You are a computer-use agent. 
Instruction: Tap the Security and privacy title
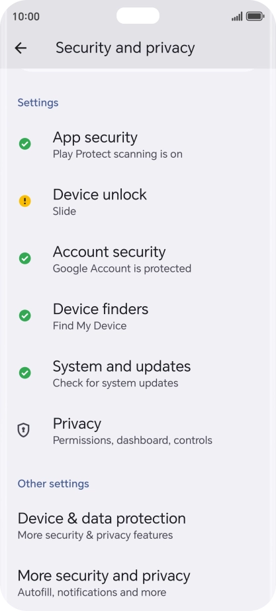pyautogui.click(x=125, y=48)
